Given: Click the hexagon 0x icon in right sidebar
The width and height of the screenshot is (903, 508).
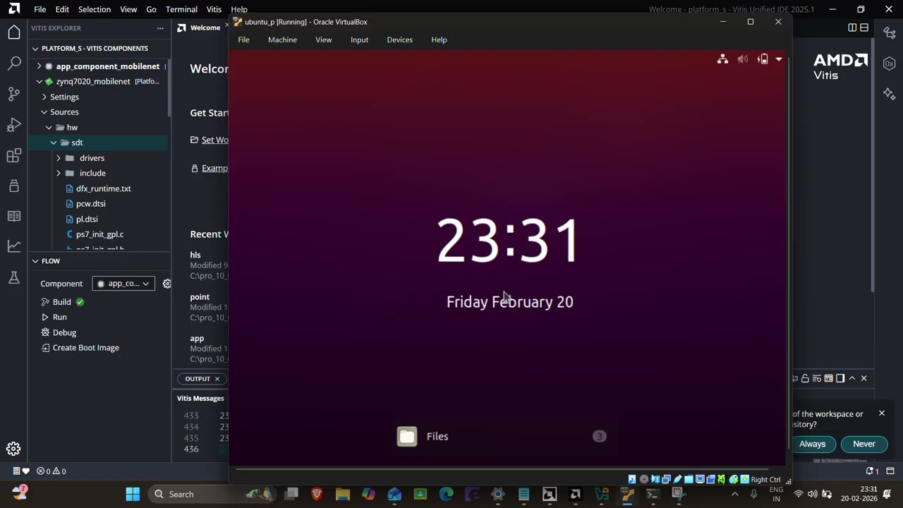Looking at the screenshot, I should point(889,64).
